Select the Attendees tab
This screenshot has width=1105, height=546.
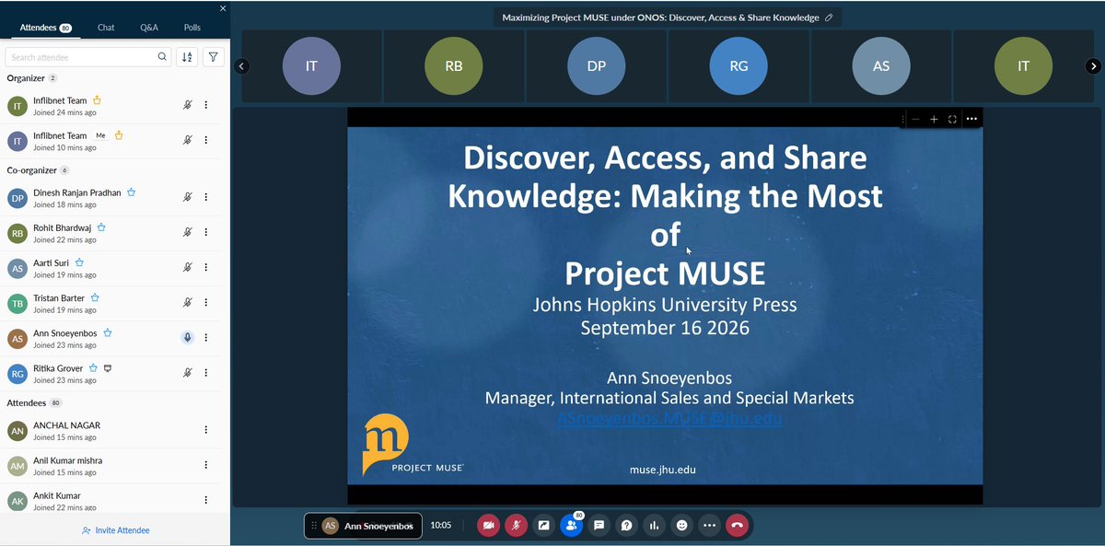pos(45,28)
